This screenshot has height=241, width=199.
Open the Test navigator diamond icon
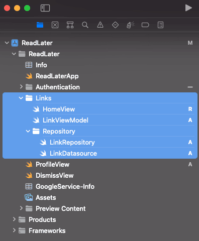(x=115, y=25)
